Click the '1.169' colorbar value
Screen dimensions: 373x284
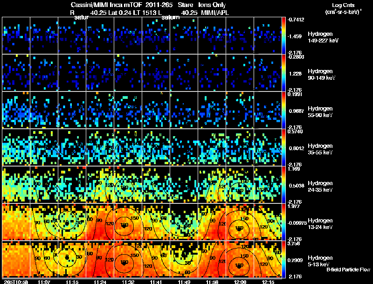pos(294,169)
